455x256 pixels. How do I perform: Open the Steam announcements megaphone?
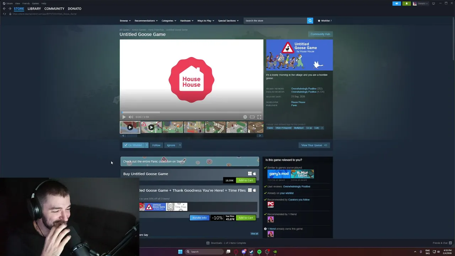(397, 4)
